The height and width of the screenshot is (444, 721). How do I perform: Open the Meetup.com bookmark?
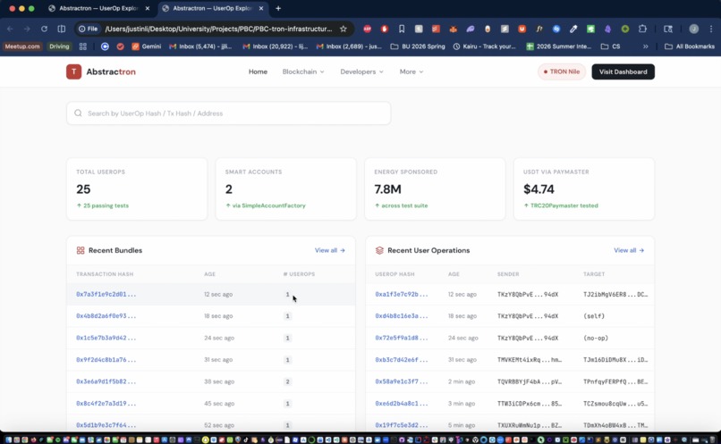[22, 46]
